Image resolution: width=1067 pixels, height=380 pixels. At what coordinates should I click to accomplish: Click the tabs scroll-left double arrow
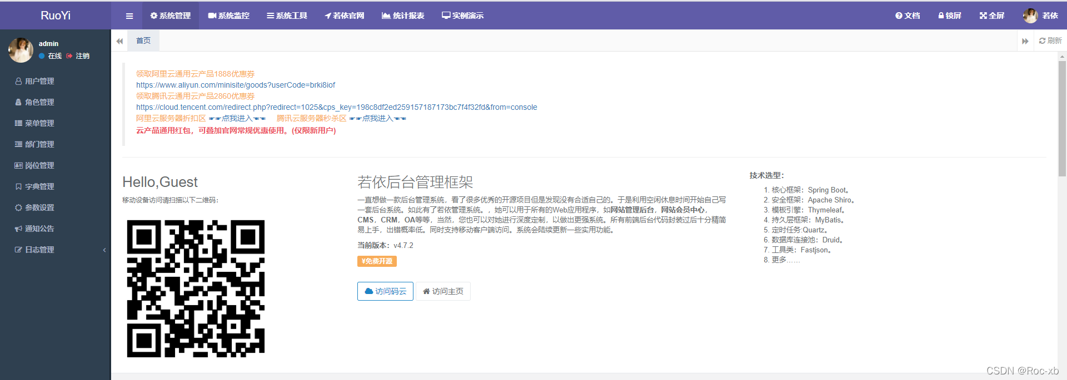[x=119, y=41]
